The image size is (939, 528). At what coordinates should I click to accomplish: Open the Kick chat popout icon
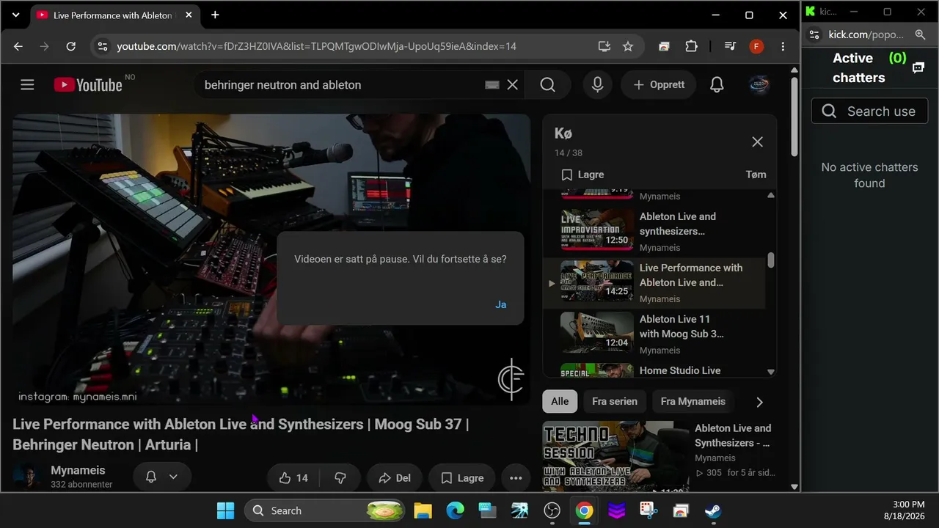(918, 67)
